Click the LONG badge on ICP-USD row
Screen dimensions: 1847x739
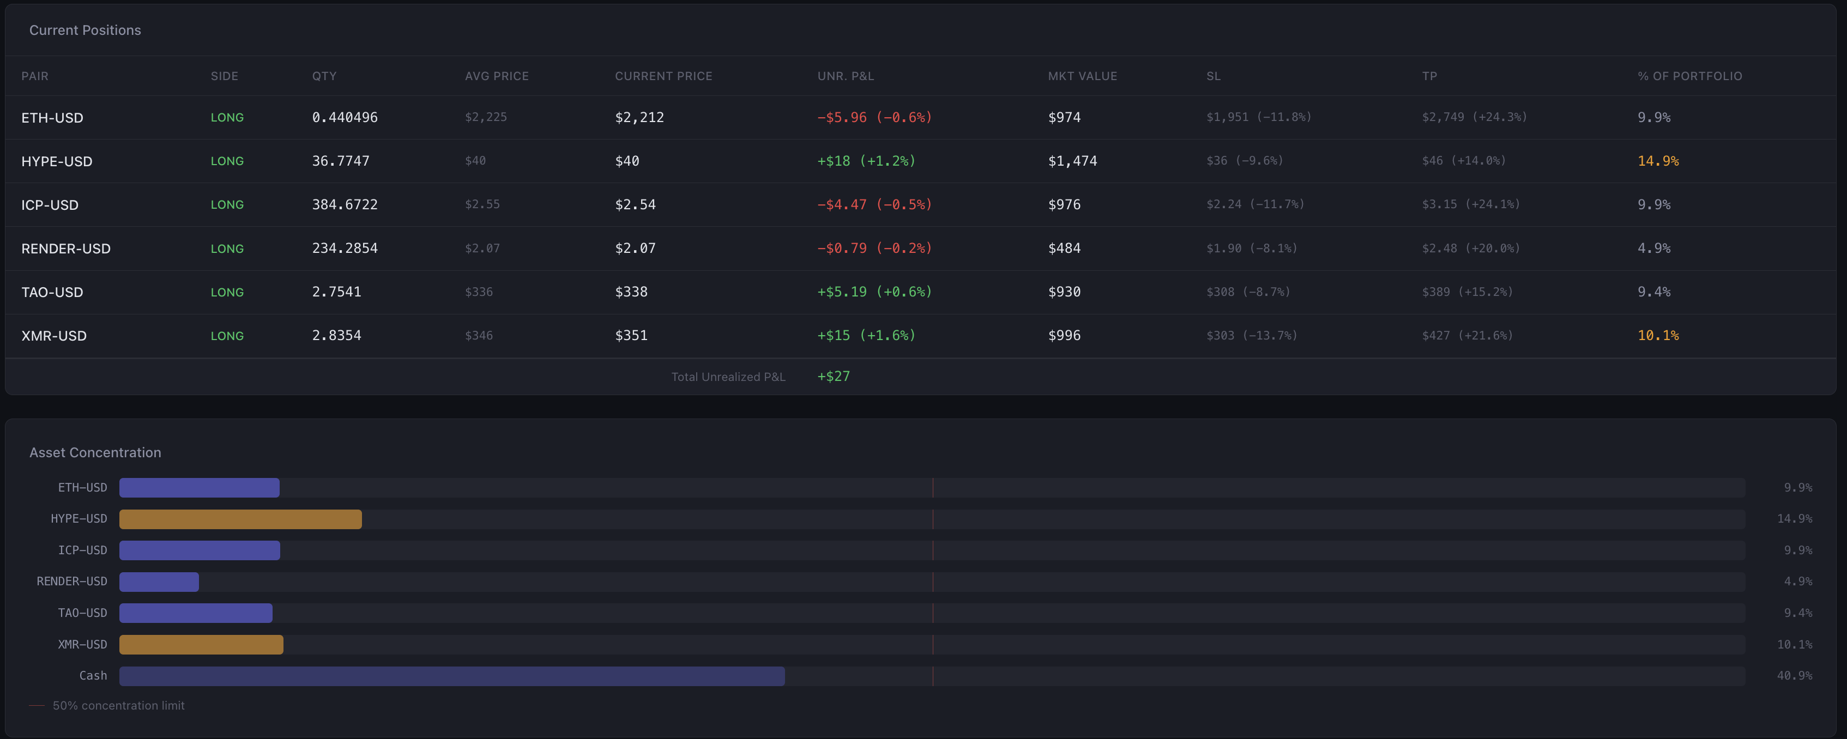point(227,204)
